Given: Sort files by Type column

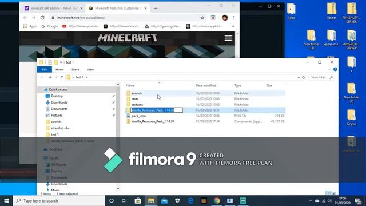Looking at the screenshot, I should coord(238,85).
